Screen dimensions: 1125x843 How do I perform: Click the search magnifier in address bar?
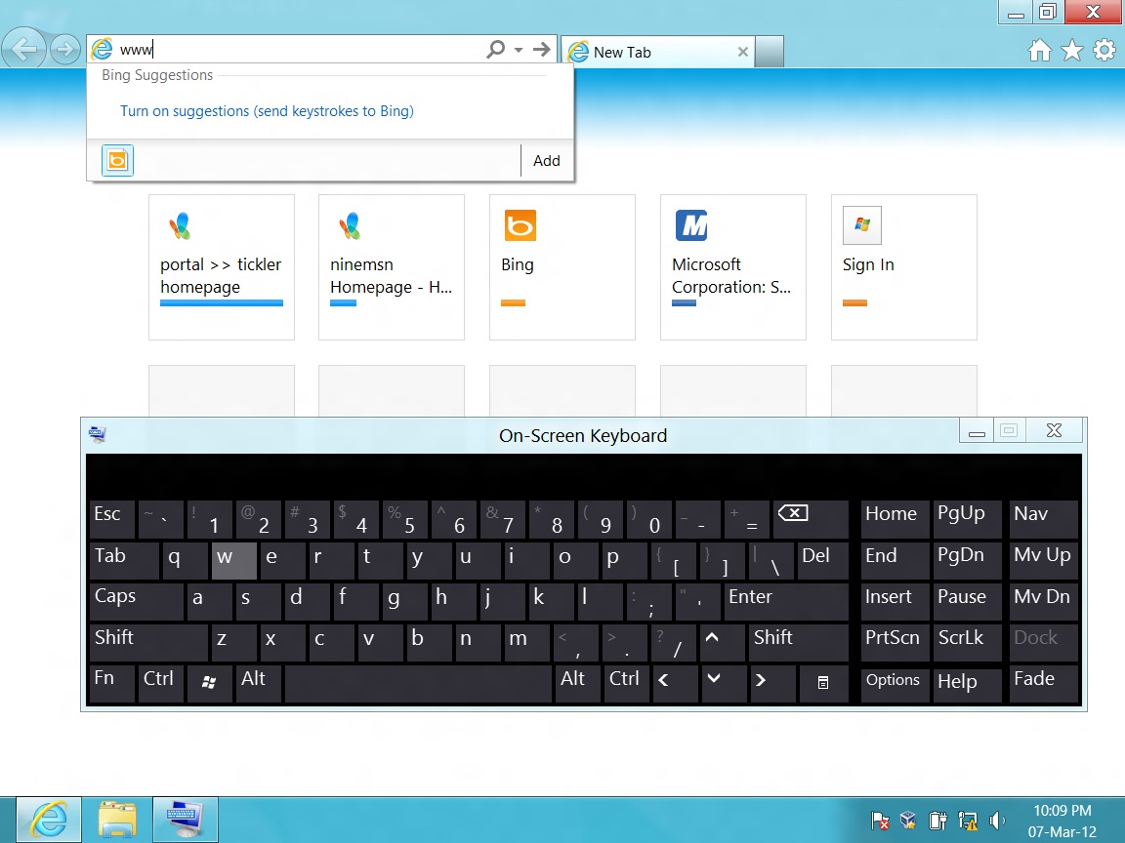(496, 50)
